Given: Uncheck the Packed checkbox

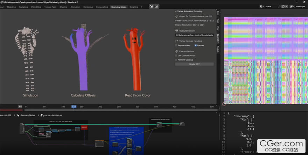Looking at the screenshot, I should click(196, 45).
